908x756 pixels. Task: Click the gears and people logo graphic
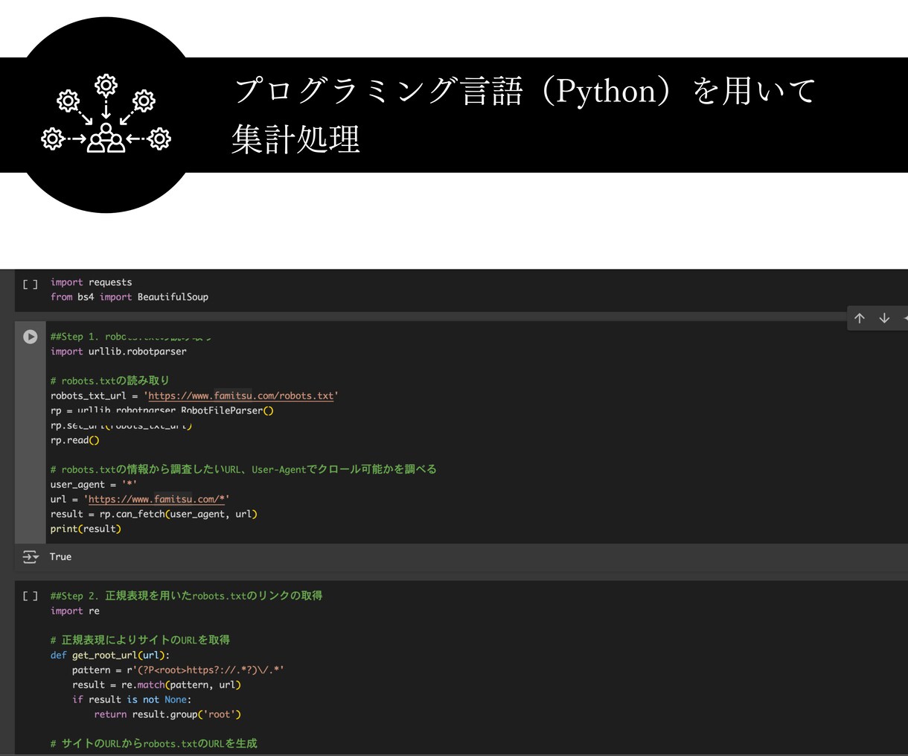click(106, 113)
